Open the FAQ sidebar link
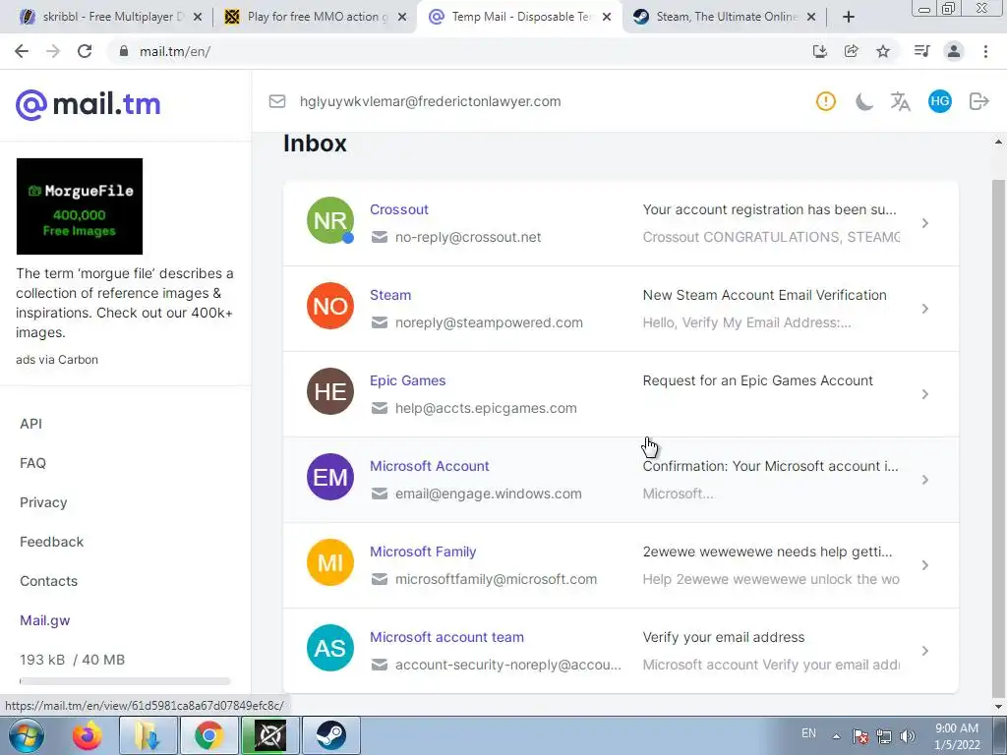 (32, 463)
